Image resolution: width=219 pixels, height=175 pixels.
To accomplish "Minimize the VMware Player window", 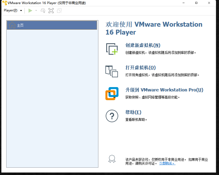I will (x=183, y=3).
